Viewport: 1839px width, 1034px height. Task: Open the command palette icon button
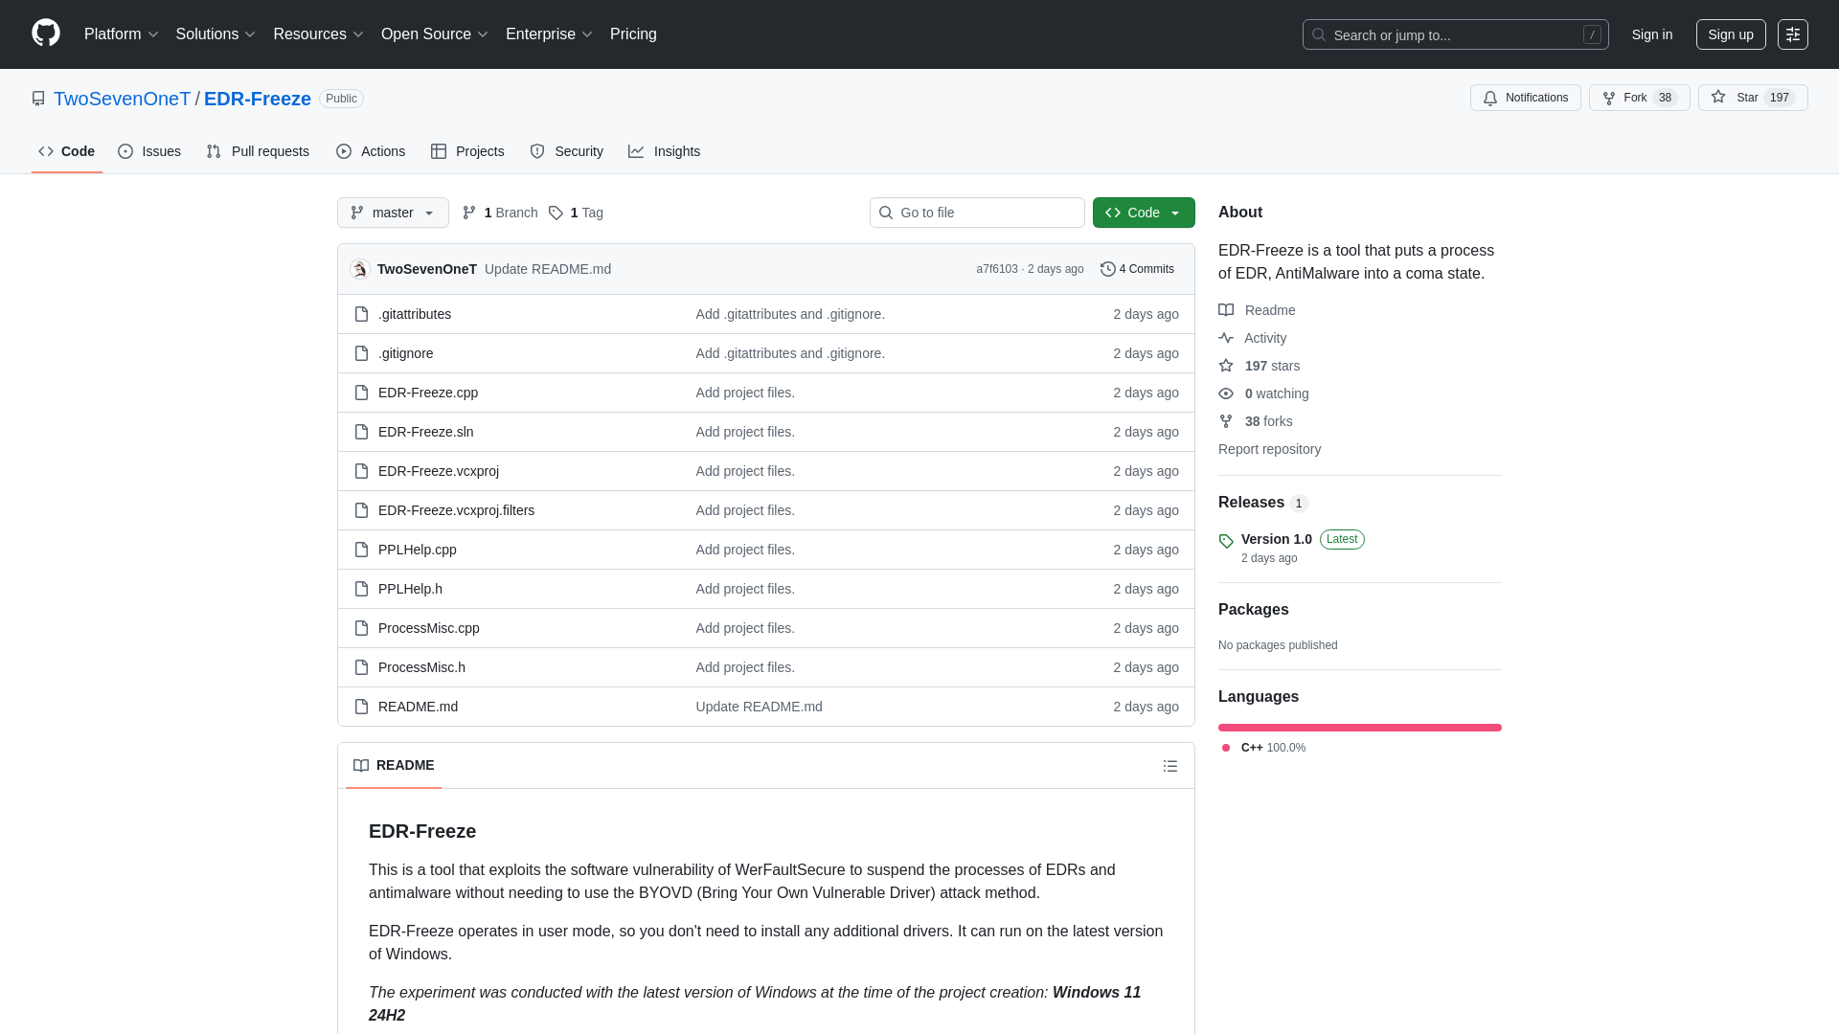tap(1792, 34)
